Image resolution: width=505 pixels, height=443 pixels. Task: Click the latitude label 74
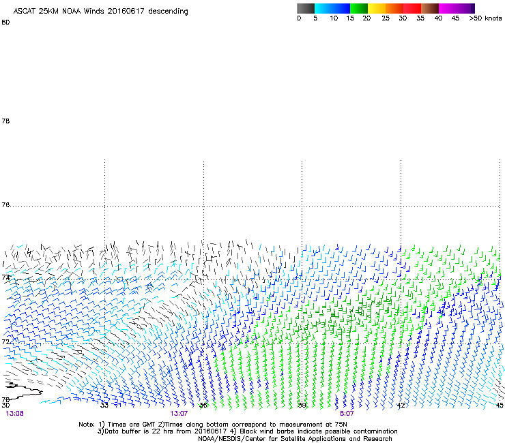click(x=5, y=277)
